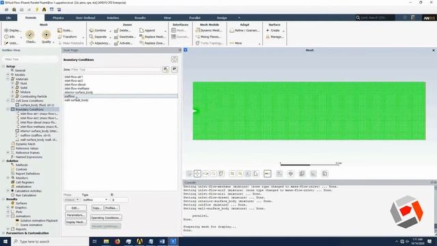The height and width of the screenshot is (246, 437).
Task: Select Solution Animation Playback in the tree
Action: (x=39, y=220)
